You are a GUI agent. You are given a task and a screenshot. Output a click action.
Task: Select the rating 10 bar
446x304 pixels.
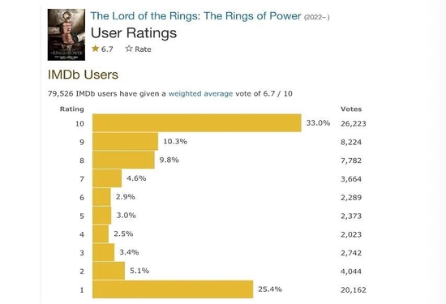197,123
